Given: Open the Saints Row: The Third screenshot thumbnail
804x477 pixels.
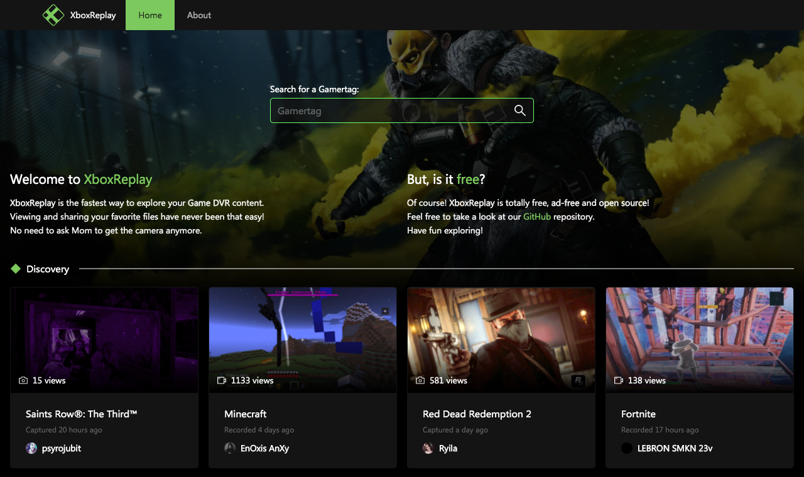Looking at the screenshot, I should click(x=104, y=339).
